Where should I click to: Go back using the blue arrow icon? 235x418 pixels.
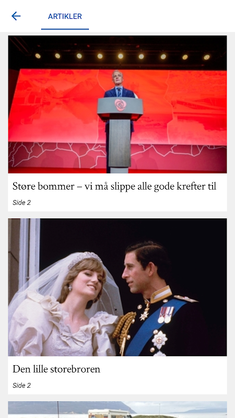click(16, 16)
